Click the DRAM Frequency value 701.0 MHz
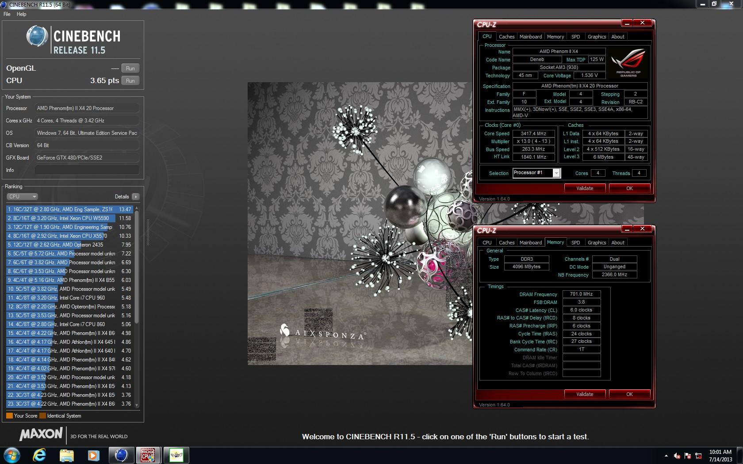This screenshot has height=464, width=743. coord(581,294)
